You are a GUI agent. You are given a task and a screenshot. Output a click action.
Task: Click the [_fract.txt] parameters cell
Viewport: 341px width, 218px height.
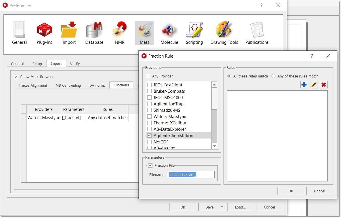point(74,118)
